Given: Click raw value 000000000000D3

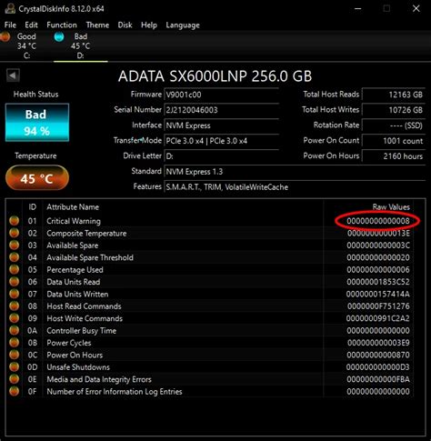Looking at the screenshot, I should pyautogui.click(x=378, y=367).
